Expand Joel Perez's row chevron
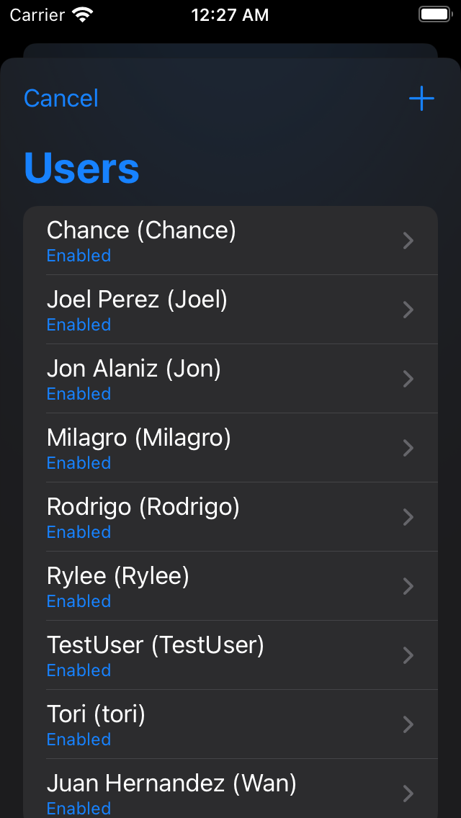461x818 pixels. click(x=408, y=310)
